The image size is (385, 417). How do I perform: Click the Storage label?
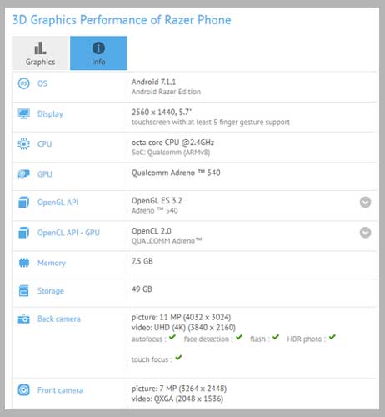click(x=51, y=291)
